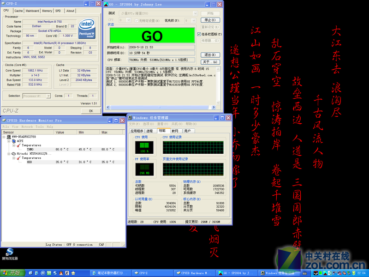Click the Task Manager title bar icon
The height and width of the screenshot is (277, 369).
coord(130,118)
